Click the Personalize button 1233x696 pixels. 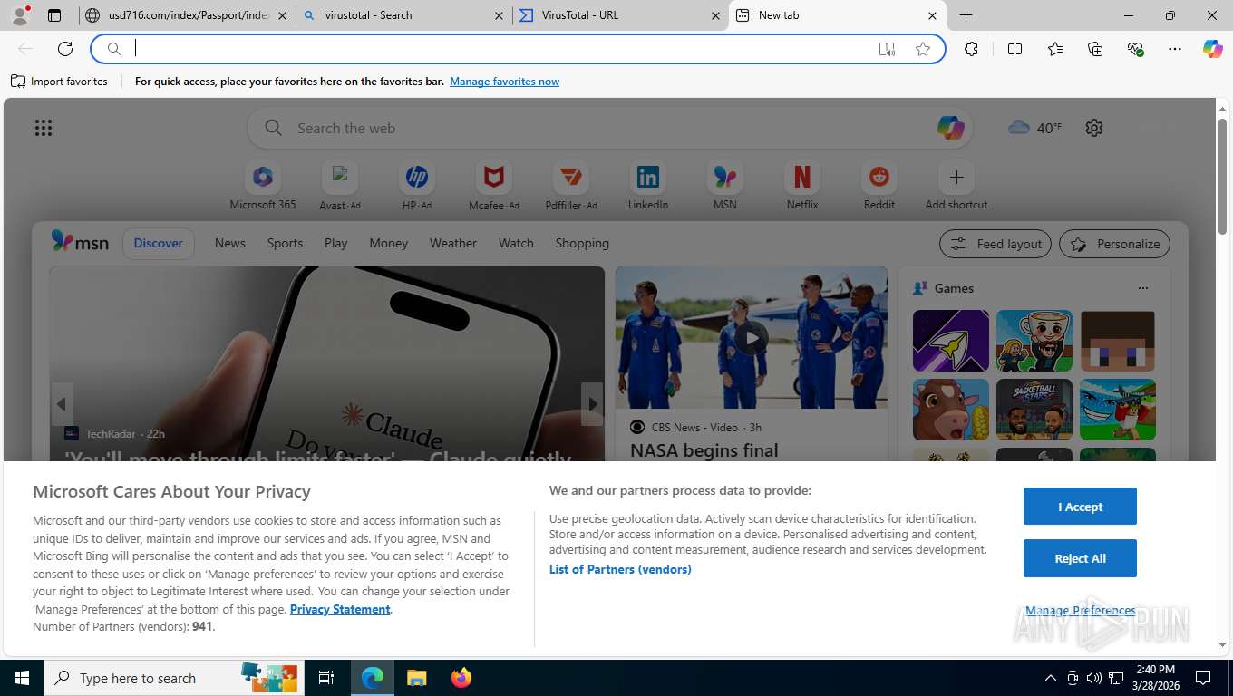(x=1114, y=244)
